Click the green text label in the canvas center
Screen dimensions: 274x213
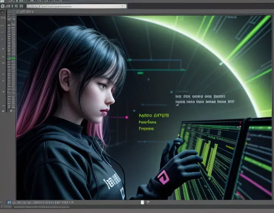[153, 115]
